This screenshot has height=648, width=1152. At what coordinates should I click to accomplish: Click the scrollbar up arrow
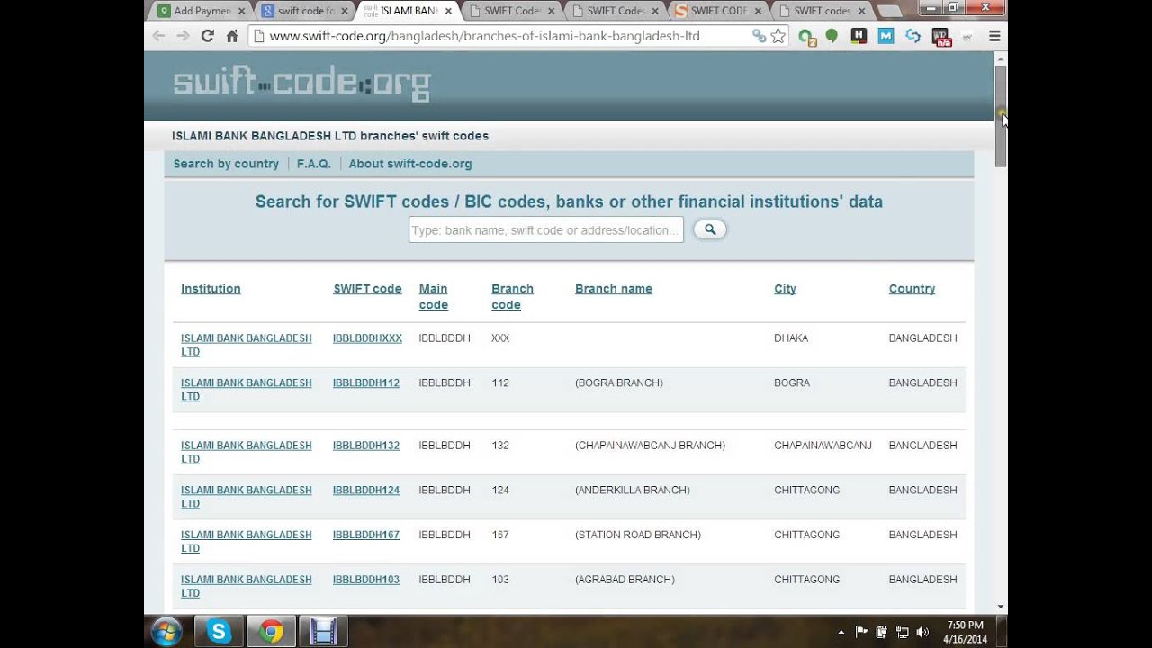pyautogui.click(x=1001, y=58)
